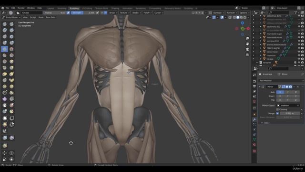Select the Inflate brush tool

pyautogui.click(x=5, y=43)
